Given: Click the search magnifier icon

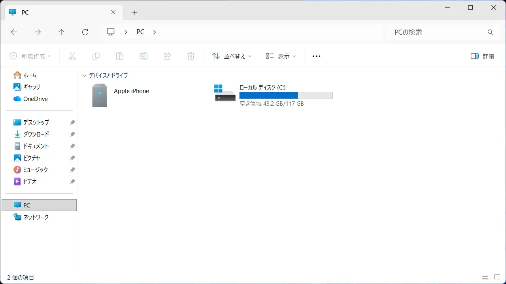Looking at the screenshot, I should (x=491, y=32).
